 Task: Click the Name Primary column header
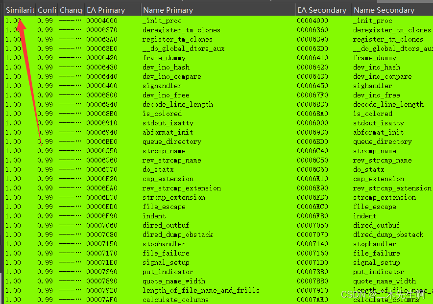[x=167, y=9]
